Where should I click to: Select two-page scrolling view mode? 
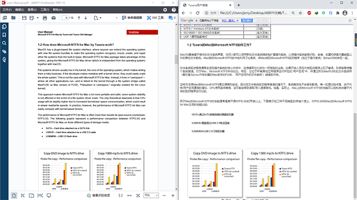pyautogui.click(x=40, y=195)
